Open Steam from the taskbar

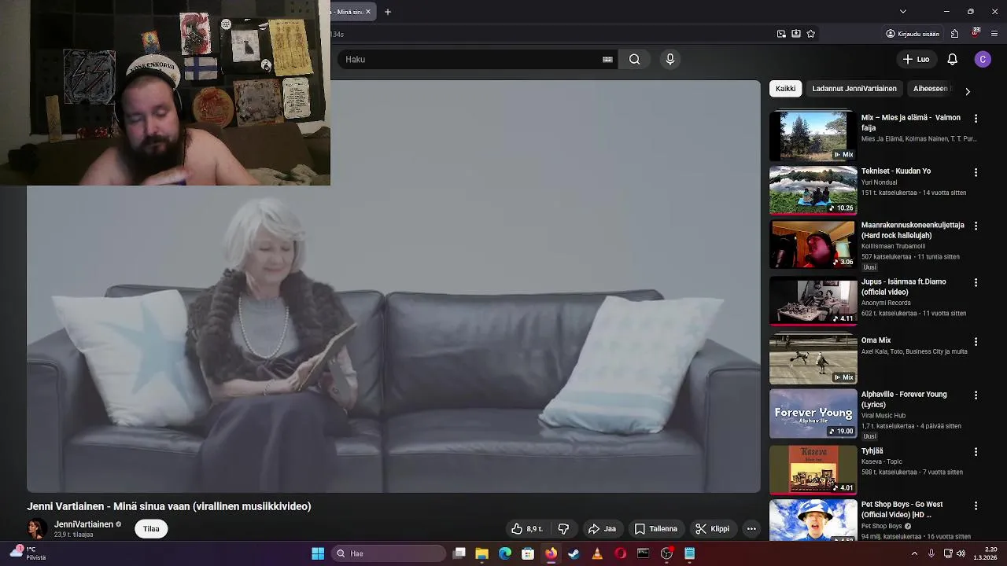[574, 553]
